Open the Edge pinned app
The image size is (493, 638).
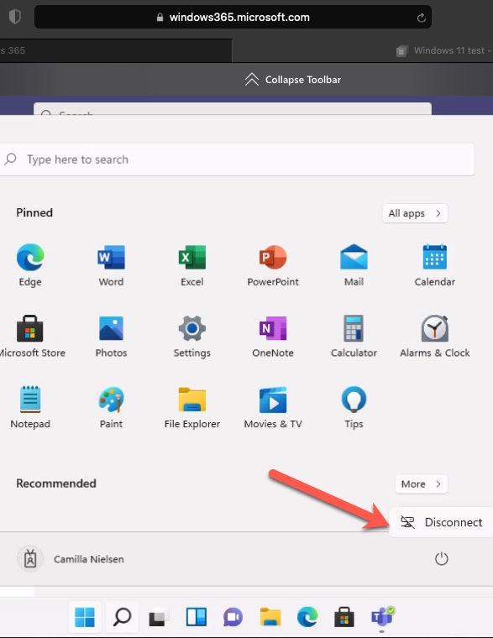(x=30, y=264)
